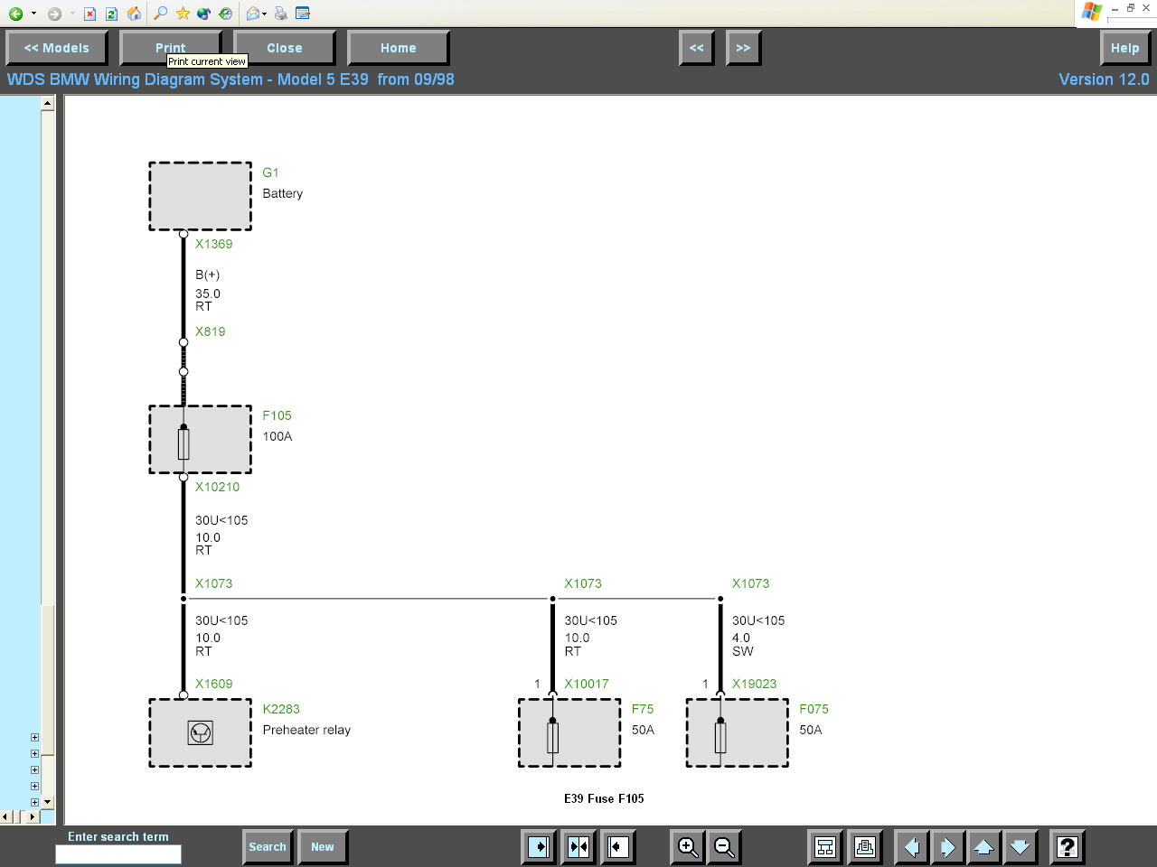This screenshot has height=867, width=1157.
Task: Open the Back history dropdown arrow
Action: [33, 14]
